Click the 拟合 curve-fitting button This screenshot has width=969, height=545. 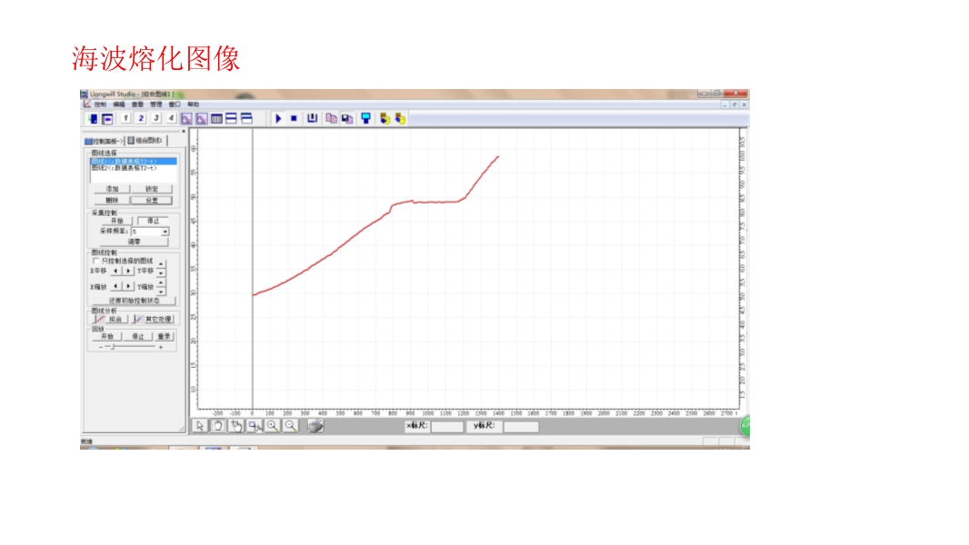[111, 320]
